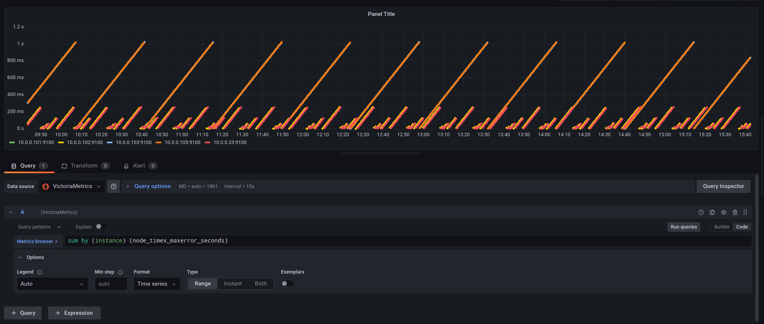Click the Alert bell icon
This screenshot has height=324, width=764.
[x=126, y=166]
